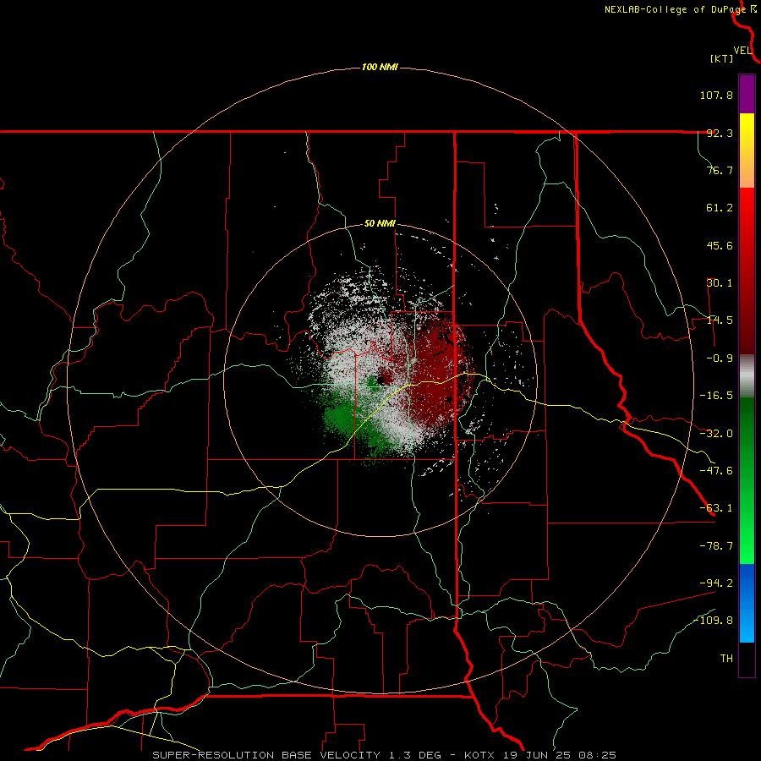The width and height of the screenshot is (761, 761).
Task: Select the 61.2 legend value
Action: [x=720, y=208]
